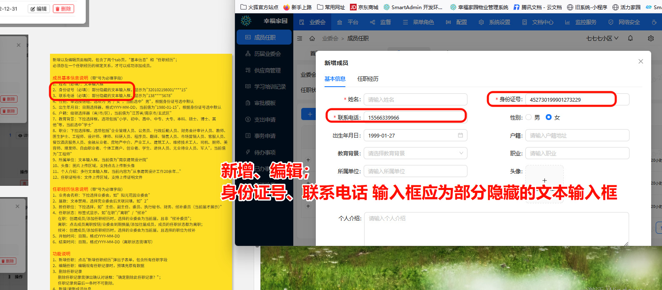
Task: Click the 编辑 button
Action: click(x=39, y=9)
